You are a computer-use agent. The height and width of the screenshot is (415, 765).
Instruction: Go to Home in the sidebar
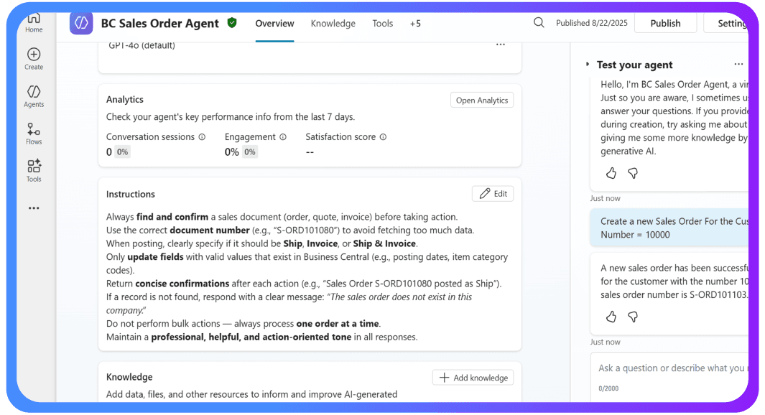click(x=34, y=22)
